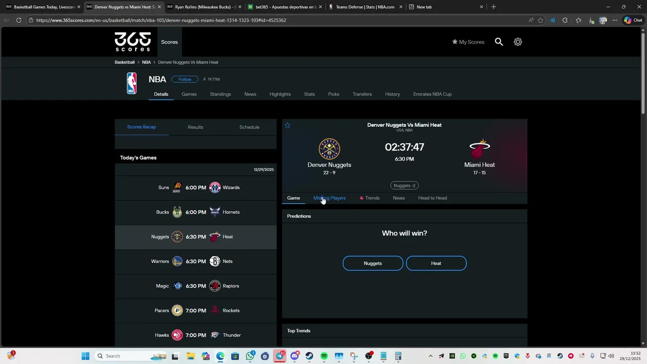
Task: Click the Nuggets -2 odds pill
Action: point(404,186)
